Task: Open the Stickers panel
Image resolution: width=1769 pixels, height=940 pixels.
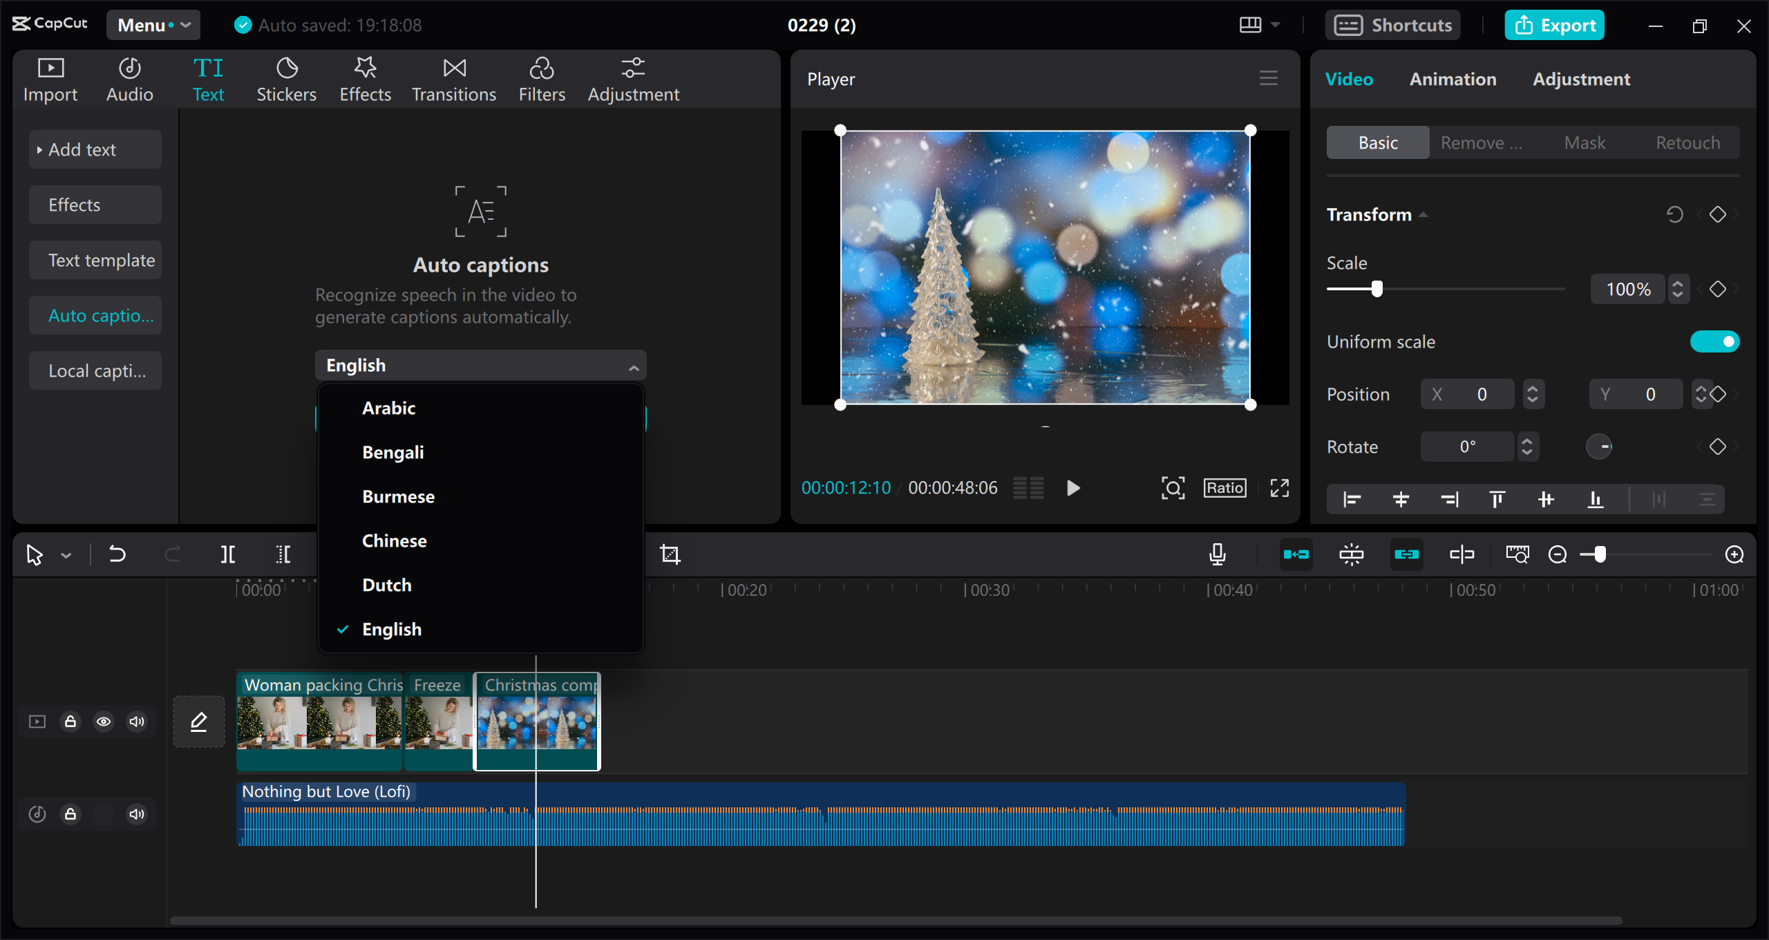Action: (286, 79)
